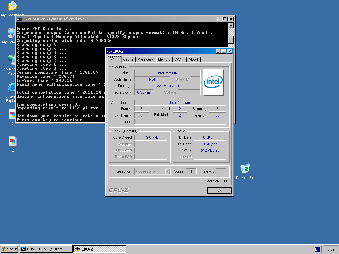The width and height of the screenshot is (339, 254).
Task: Click the Specification field Intel Pentium
Action: [180, 103]
